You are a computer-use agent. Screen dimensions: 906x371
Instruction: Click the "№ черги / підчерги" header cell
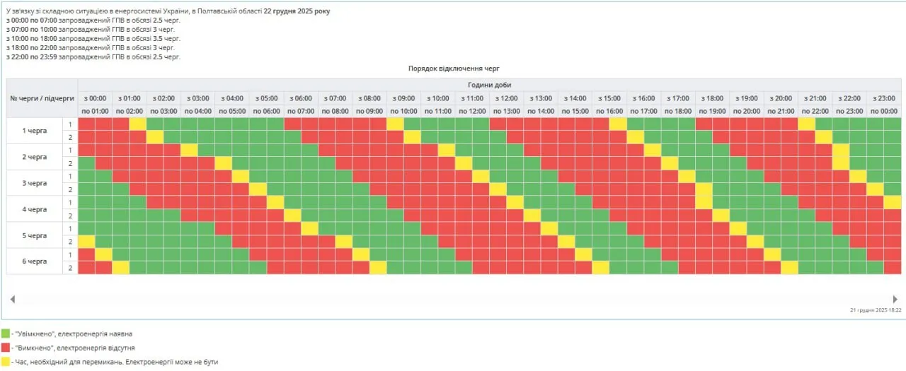pos(42,98)
